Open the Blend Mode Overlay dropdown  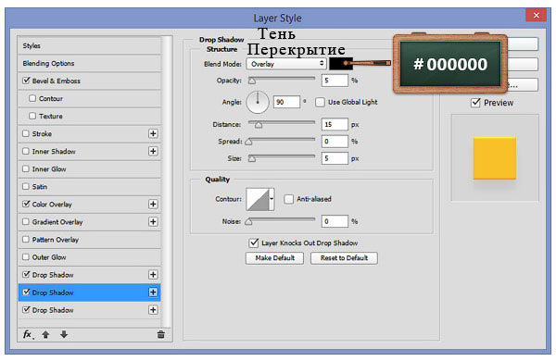tap(286, 64)
